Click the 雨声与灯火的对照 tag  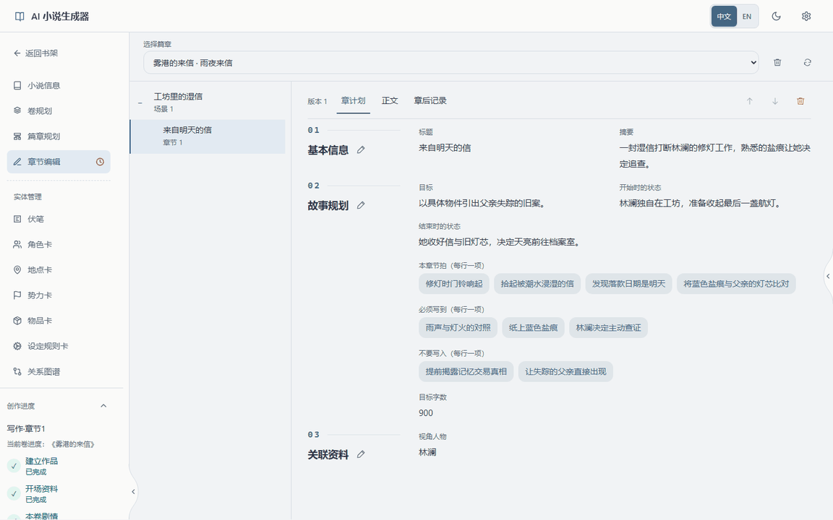pyautogui.click(x=458, y=328)
